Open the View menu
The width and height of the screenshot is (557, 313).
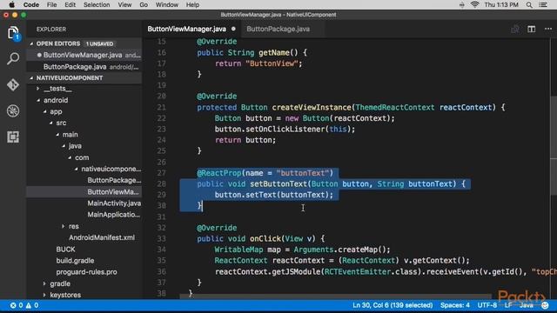pyautogui.click(x=124, y=4)
